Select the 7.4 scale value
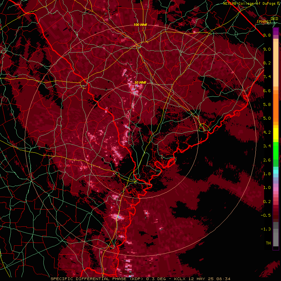This screenshot has height=281, width=281. click(267, 77)
